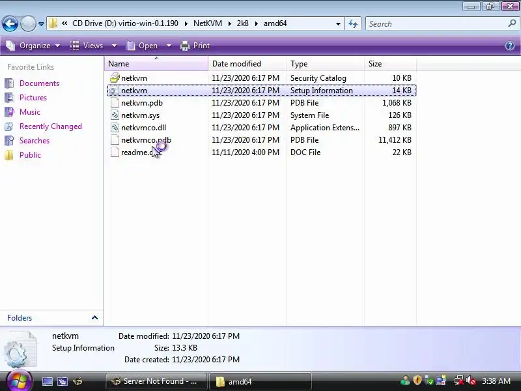The image size is (521, 391).
Task: Select netkvmco.dll file icon
Action: pyautogui.click(x=115, y=127)
